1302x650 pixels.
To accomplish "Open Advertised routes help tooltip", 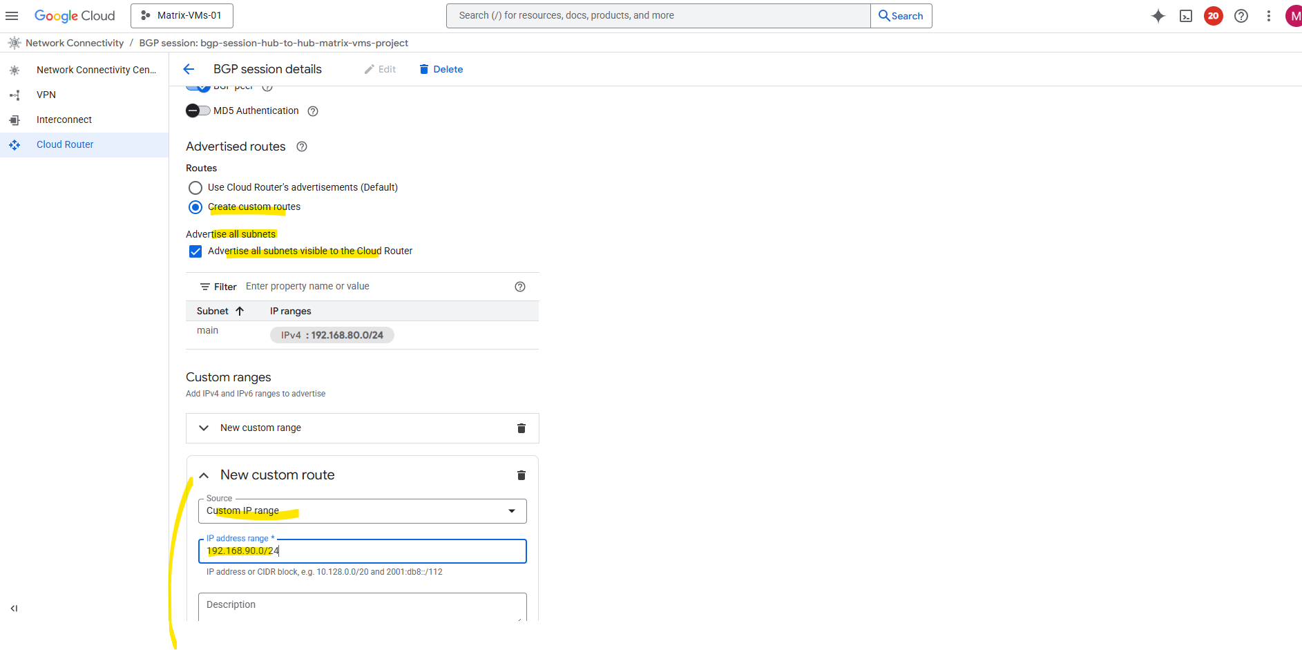I will coord(302,146).
